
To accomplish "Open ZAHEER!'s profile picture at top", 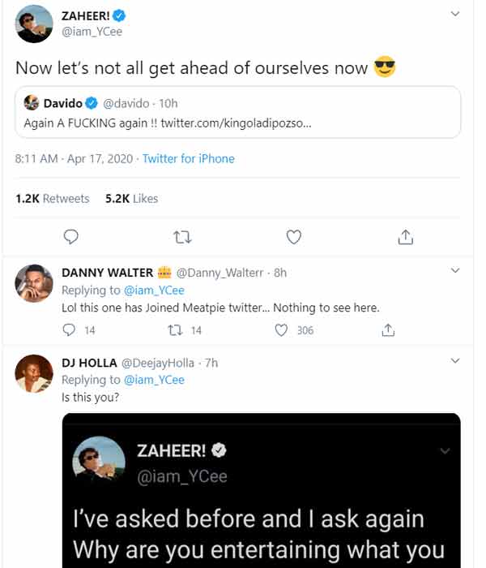I will [x=34, y=24].
